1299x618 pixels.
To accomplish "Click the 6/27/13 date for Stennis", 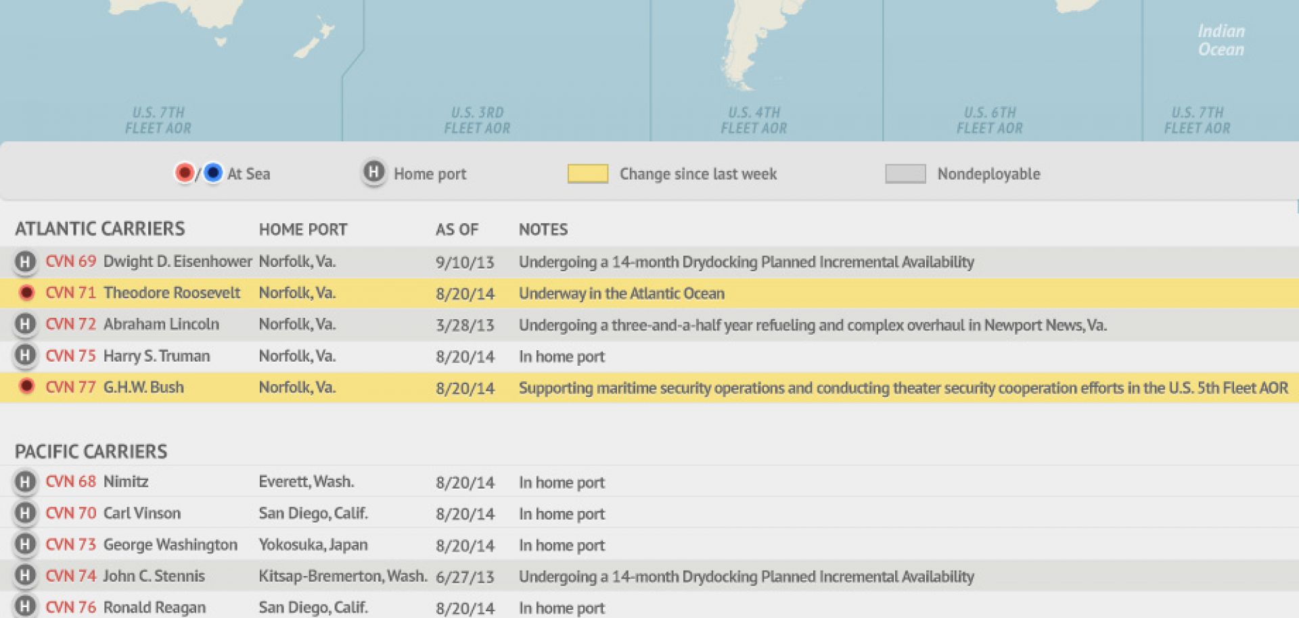I will click(465, 577).
